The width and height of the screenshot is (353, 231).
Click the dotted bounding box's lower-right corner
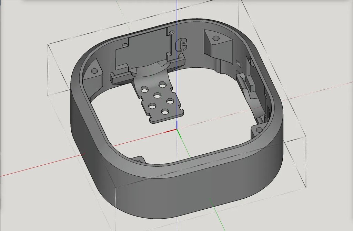tap(306, 188)
